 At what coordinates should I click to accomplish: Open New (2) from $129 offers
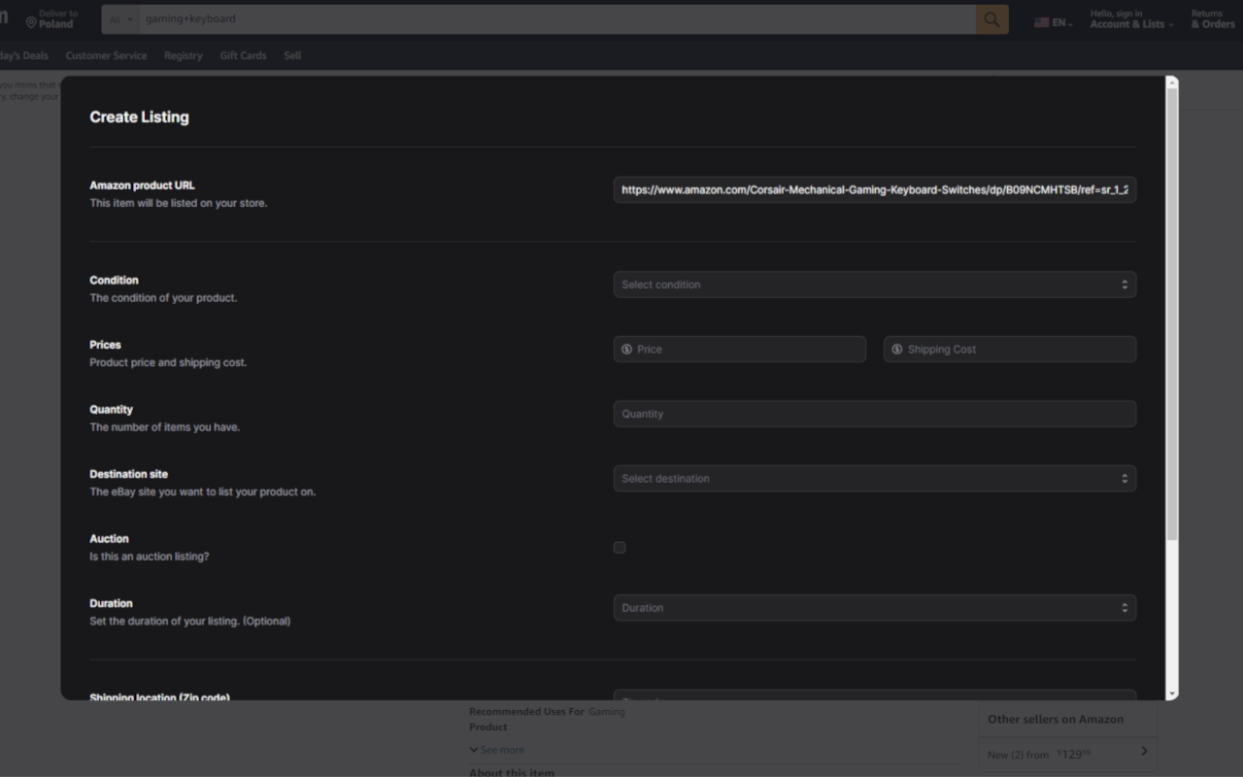[x=1068, y=754]
